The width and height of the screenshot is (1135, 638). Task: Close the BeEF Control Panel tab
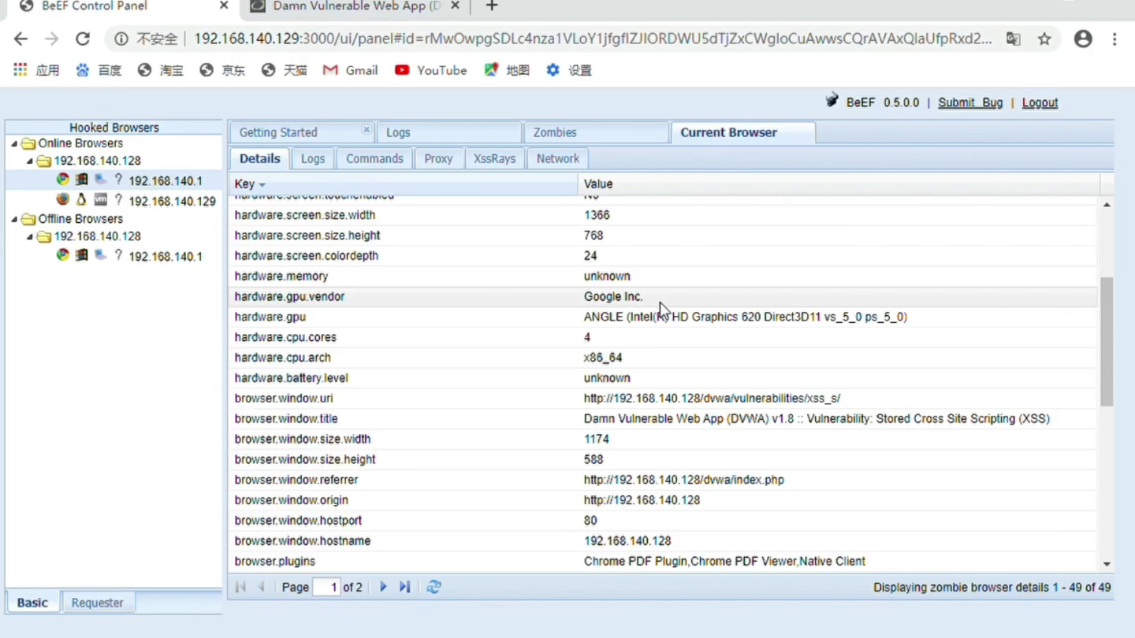[x=224, y=6]
